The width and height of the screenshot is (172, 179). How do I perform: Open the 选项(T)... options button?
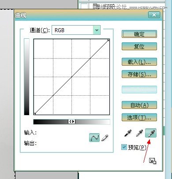click(x=139, y=117)
